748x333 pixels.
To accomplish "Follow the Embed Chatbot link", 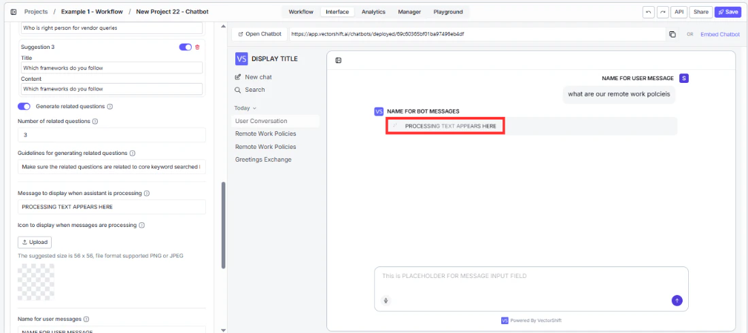I will (720, 35).
